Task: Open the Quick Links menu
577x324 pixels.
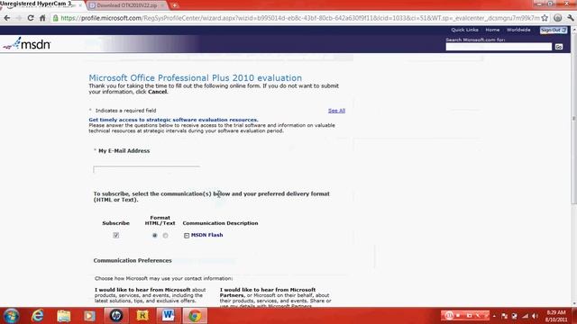Action: [x=464, y=30]
